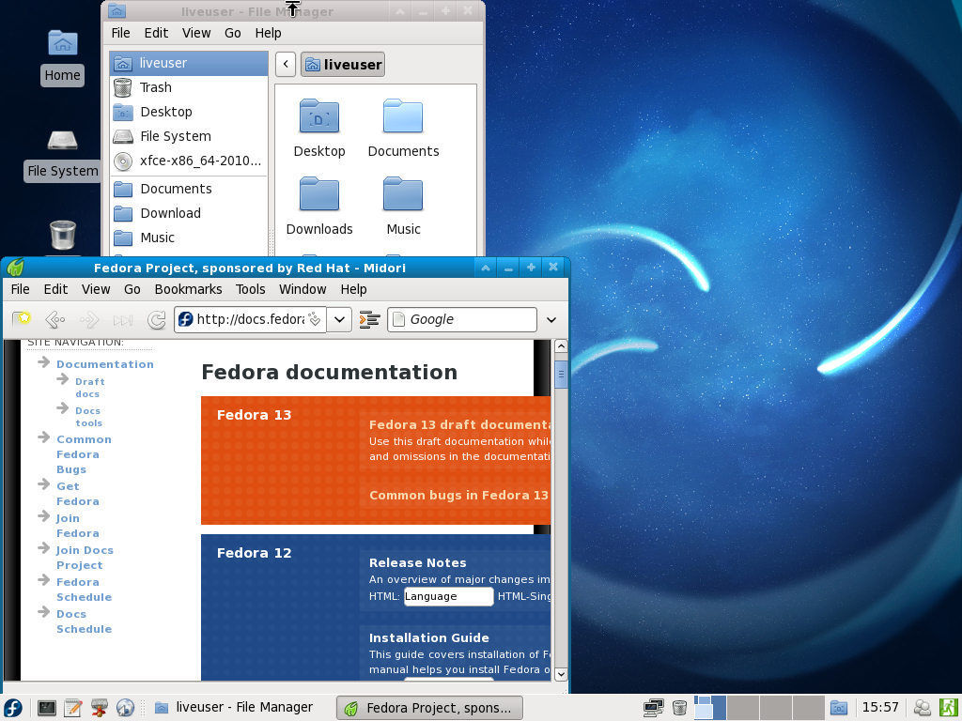Reload the current page in Midori
Image resolution: width=962 pixels, height=721 pixels.
click(x=157, y=319)
